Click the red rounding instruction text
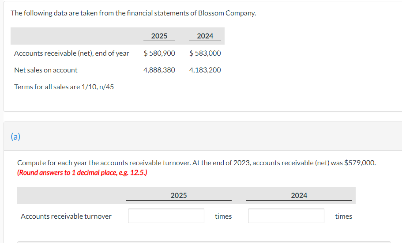This screenshot has height=243, width=402. 82,172
